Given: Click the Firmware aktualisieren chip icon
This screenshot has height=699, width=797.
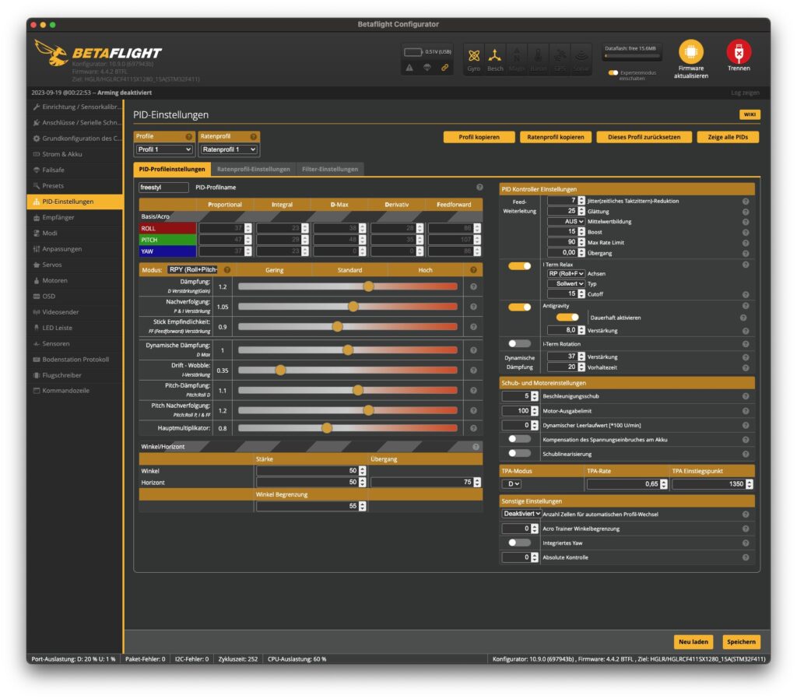Looking at the screenshot, I should pos(690,52).
